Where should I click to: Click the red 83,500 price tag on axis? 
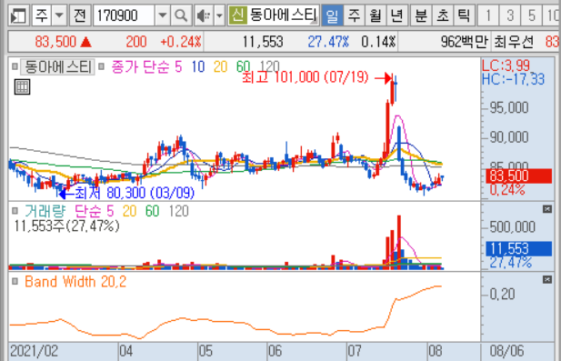[x=518, y=176]
